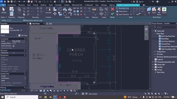Click the Boundary Line button

(123, 8)
